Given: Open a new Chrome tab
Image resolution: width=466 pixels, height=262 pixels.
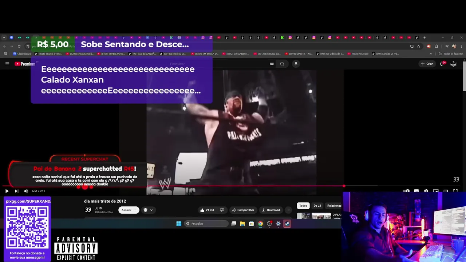Looking at the screenshot, I should 424,37.
